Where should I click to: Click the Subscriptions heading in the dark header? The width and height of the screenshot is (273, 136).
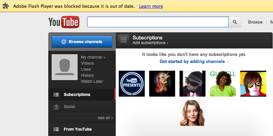[147, 38]
